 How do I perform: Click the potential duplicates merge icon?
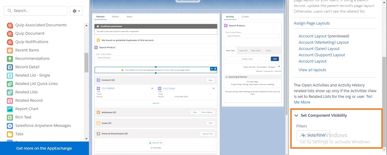[98, 40]
